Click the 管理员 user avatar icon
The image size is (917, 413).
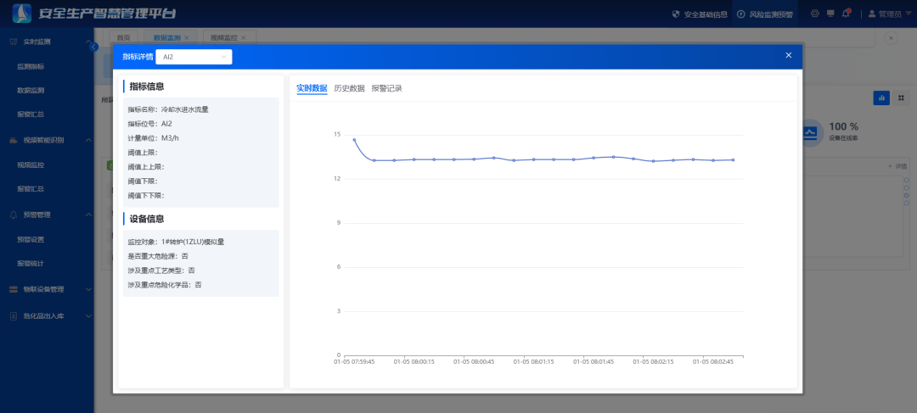click(872, 14)
